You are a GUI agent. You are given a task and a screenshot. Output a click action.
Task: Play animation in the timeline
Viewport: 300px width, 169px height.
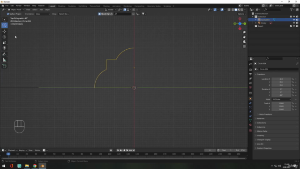127,150
